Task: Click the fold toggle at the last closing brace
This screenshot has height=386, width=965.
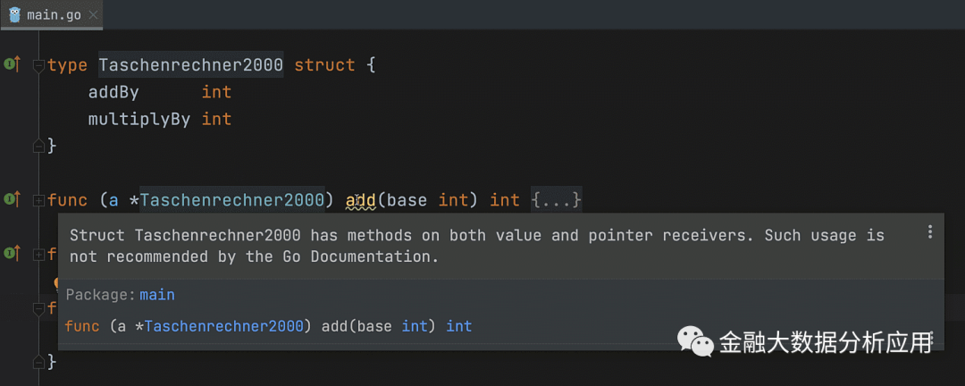Action: coord(38,362)
